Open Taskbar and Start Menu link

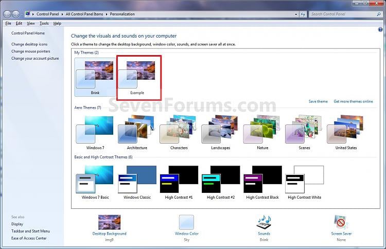pos(30,231)
